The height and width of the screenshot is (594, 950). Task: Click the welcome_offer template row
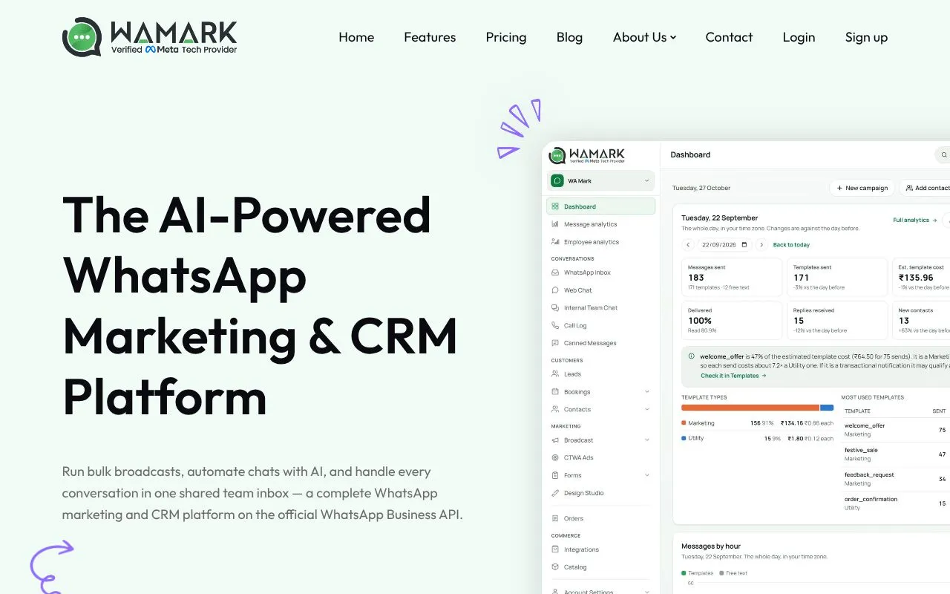[896, 430]
